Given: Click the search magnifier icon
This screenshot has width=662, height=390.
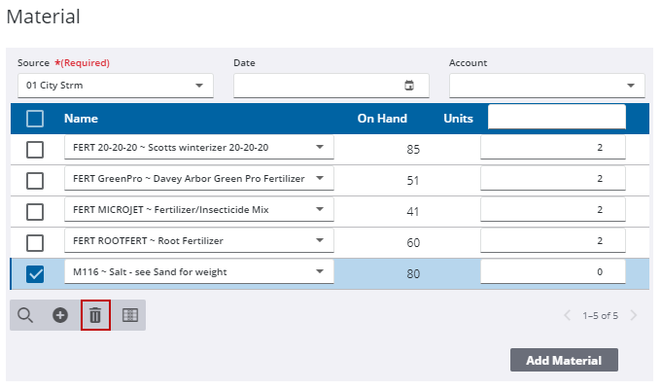Looking at the screenshot, I should [25, 315].
